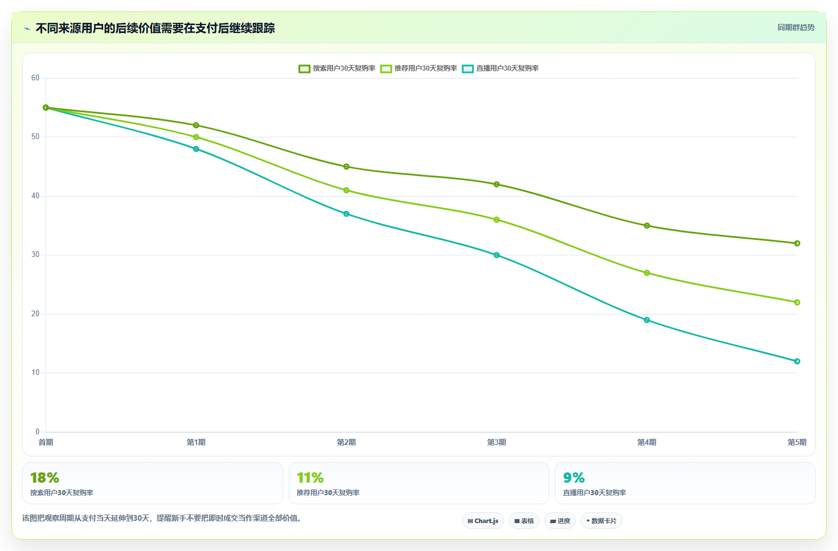Image resolution: width=838 pixels, height=551 pixels.
Task: Click the 进度 chip
Action: (560, 521)
